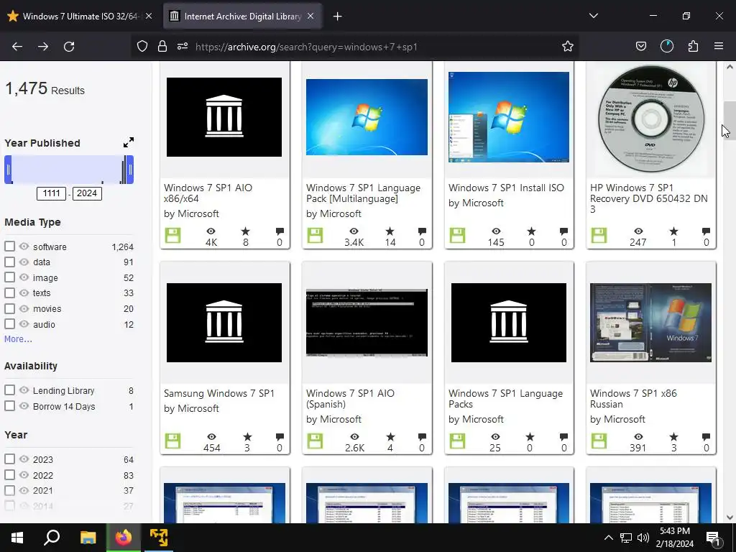
Task: Open File Explorer from taskbar
Action: coord(88,538)
